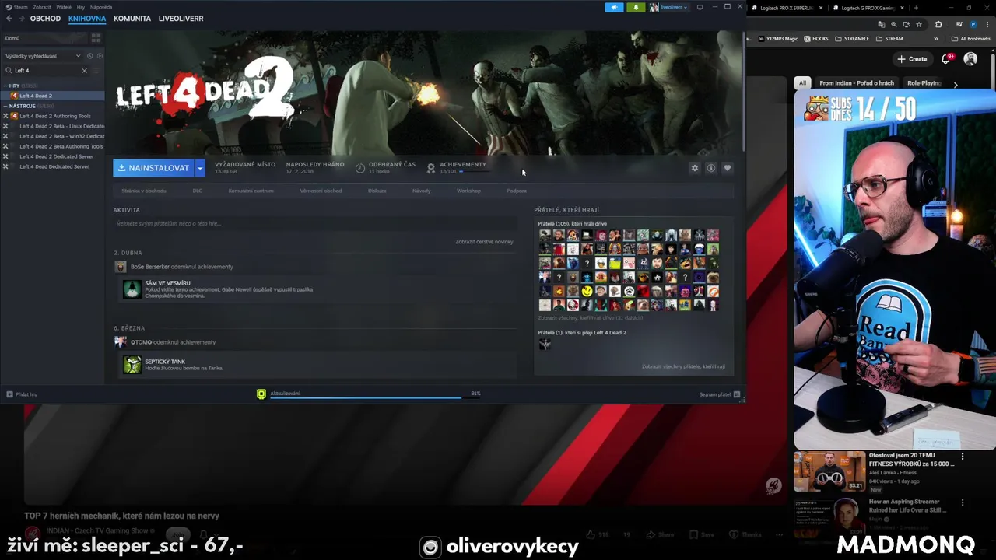Screen dimensions: 996x560
Task: Install the game with the NAINSTALOVAT button
Action: click(153, 168)
